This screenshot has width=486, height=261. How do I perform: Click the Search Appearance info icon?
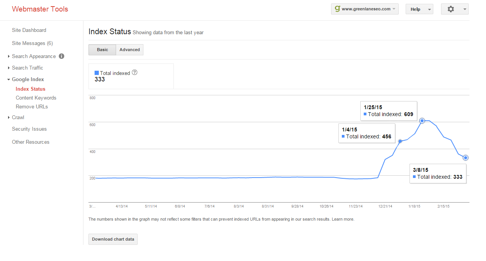point(62,56)
